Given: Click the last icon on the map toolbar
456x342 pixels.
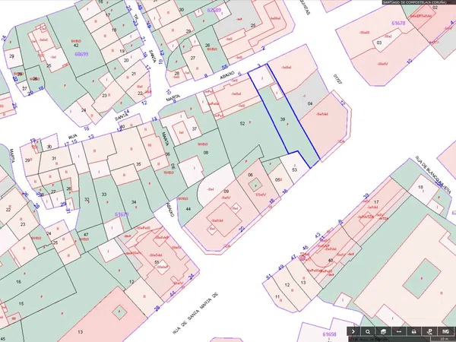Looking at the screenshot, I should click(445, 331).
